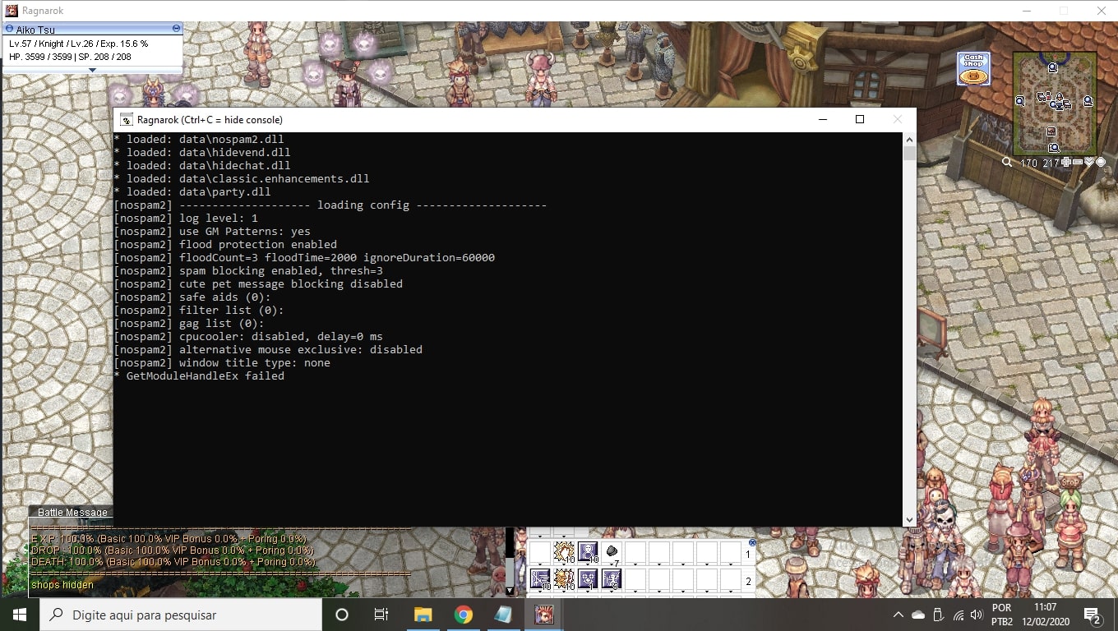Minimize the Aiko Tsu status window
This screenshot has width=1118, height=631.
(x=176, y=29)
